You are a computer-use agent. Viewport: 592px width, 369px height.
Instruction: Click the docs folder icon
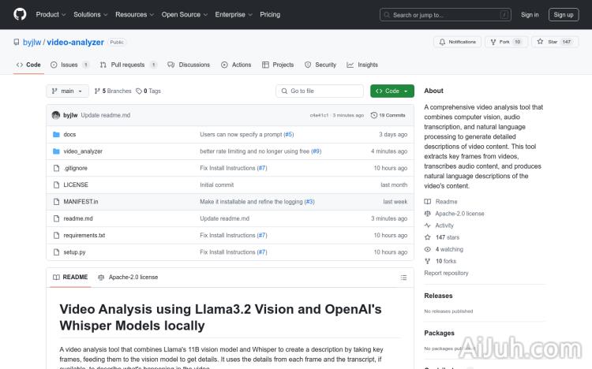click(56, 134)
